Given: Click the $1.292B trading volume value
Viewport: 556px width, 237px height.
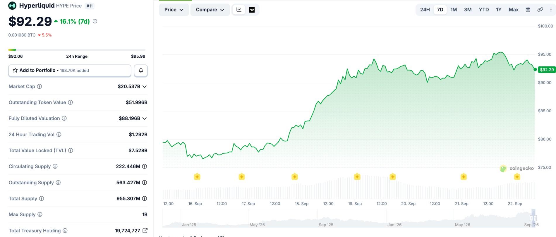Looking at the screenshot, I should [x=138, y=135].
